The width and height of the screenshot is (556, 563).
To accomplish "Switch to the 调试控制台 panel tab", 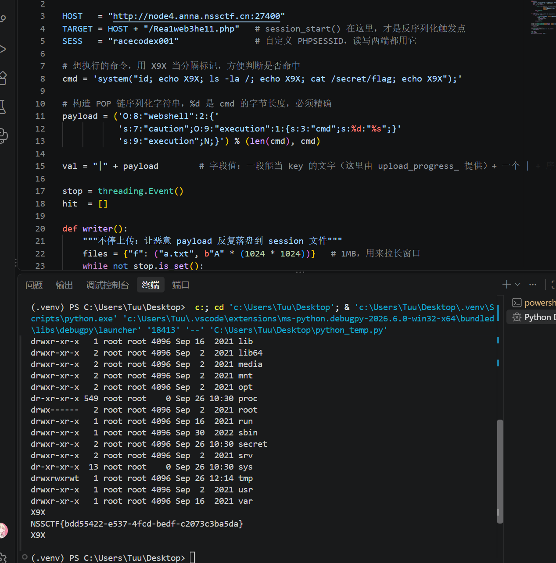I will (x=108, y=285).
